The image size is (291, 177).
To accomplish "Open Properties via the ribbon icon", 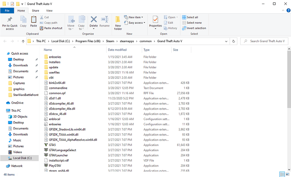I will (x=155, y=23).
